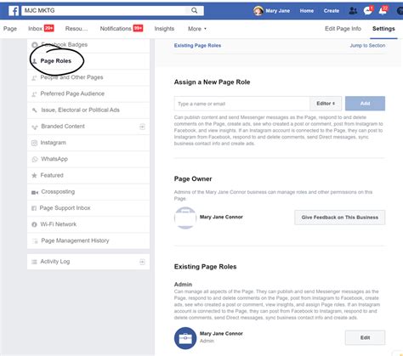Click the Page Owner avatar thumbnail
Image resolution: width=403 pixels, height=356 pixels.
[x=185, y=218]
